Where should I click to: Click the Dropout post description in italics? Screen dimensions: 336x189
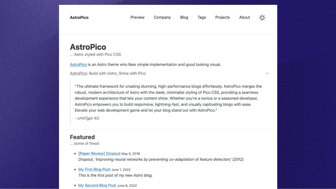161,159
